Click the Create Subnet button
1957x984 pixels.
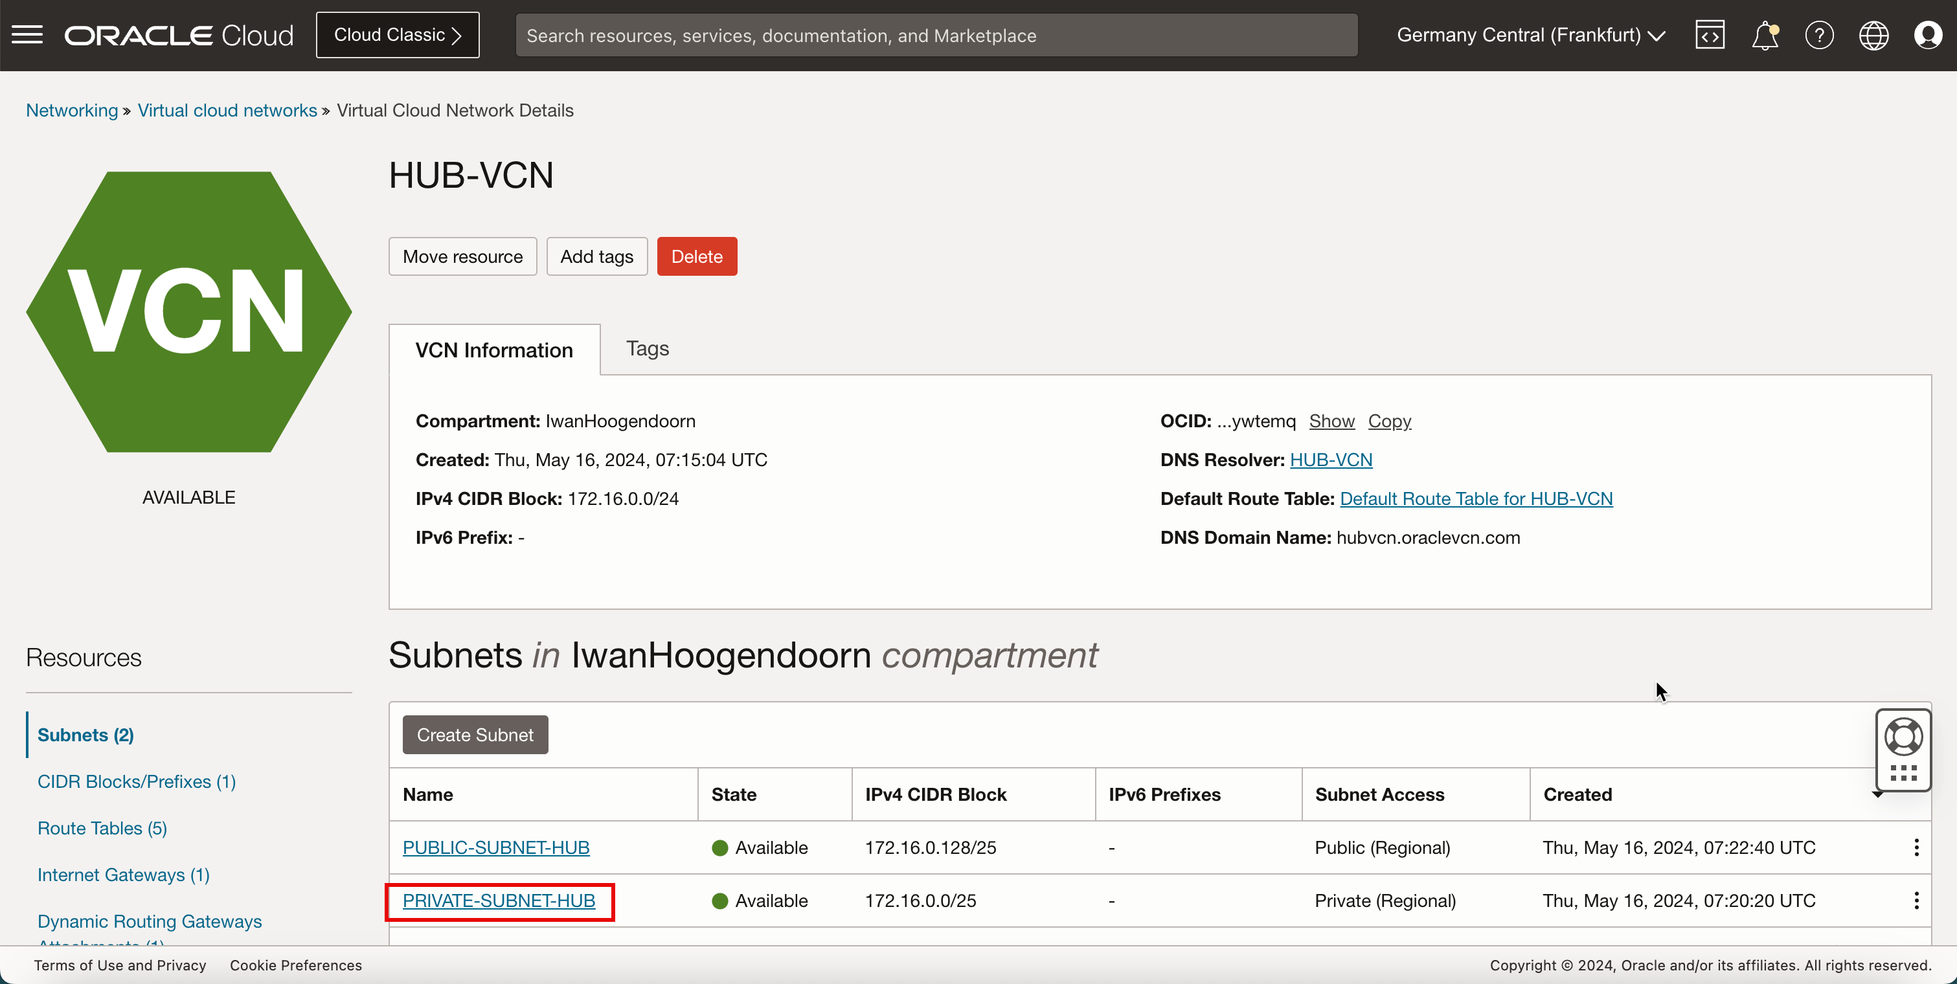pos(475,735)
